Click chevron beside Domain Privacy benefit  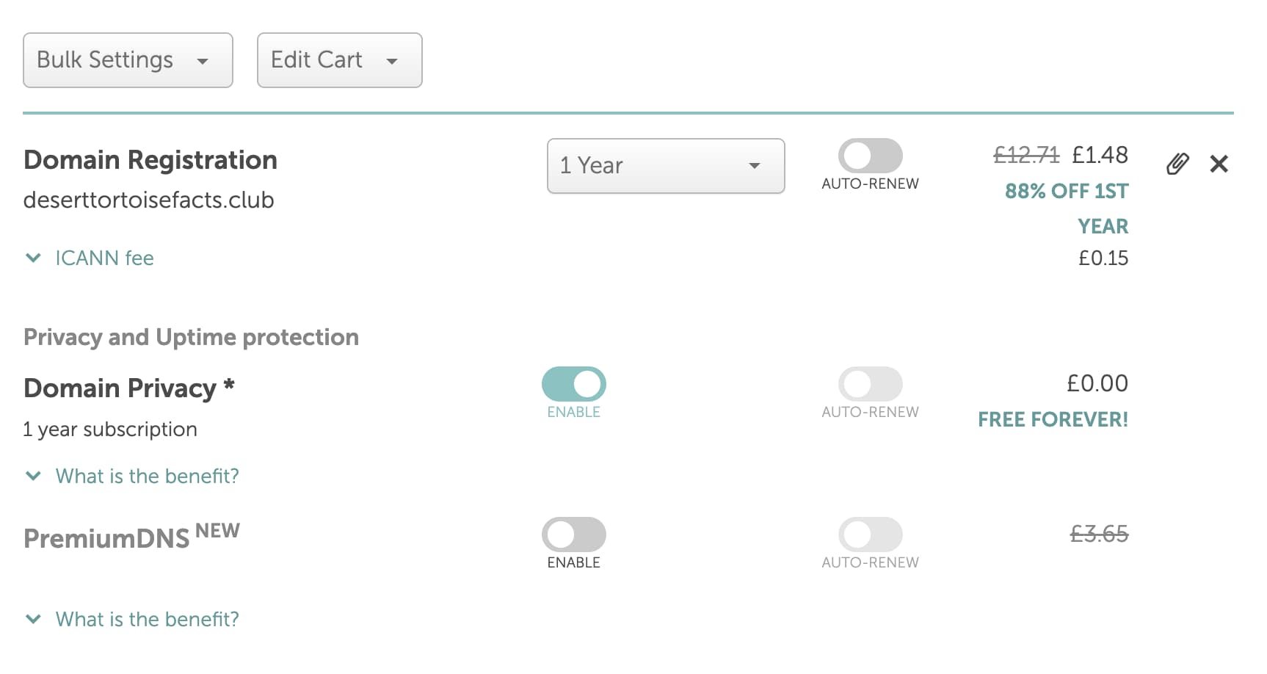click(33, 476)
